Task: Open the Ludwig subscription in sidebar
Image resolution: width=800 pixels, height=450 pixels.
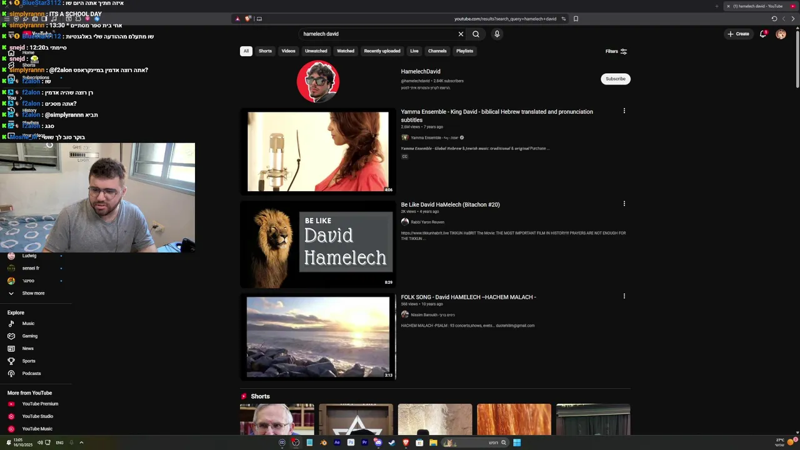Action: tap(29, 256)
